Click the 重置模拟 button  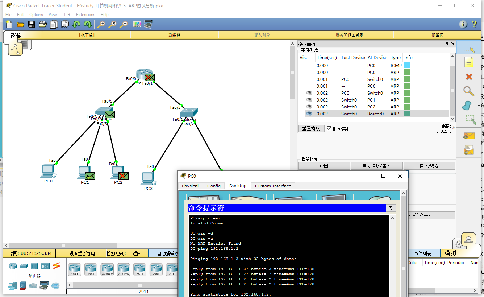coord(311,129)
